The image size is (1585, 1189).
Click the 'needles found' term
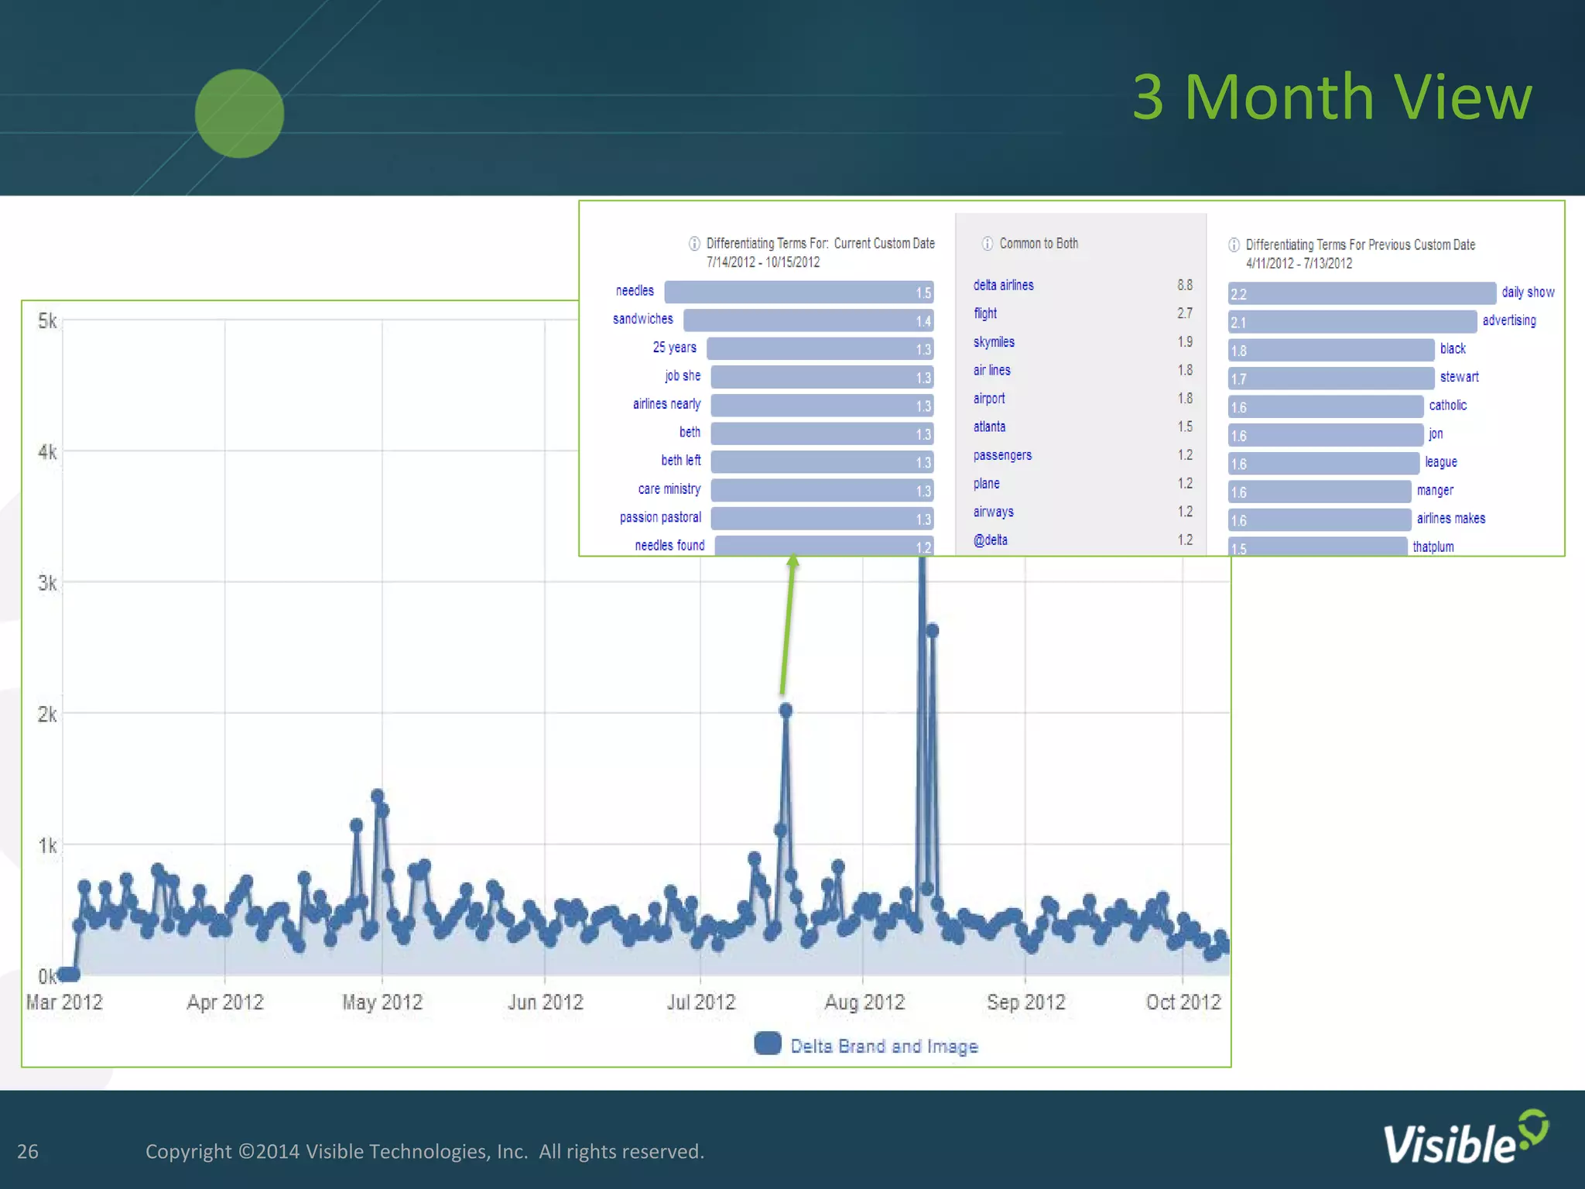coord(669,546)
